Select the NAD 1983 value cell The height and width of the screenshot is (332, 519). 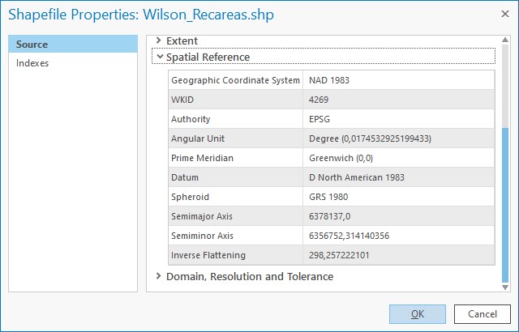coord(397,80)
